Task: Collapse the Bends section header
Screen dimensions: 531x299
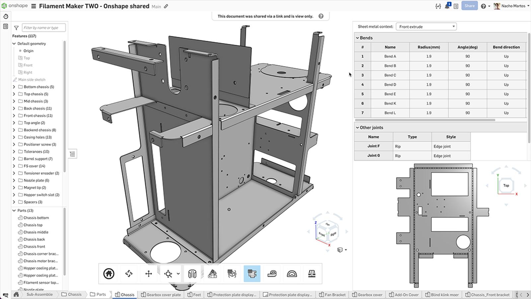Action: point(357,38)
